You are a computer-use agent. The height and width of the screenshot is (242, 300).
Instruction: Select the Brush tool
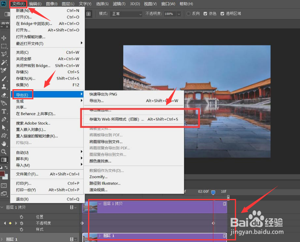[x=4, y=79]
